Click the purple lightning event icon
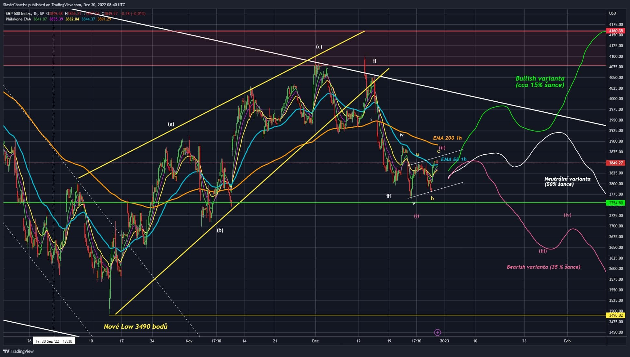Screen dimensions: 630x357 (x=437, y=332)
